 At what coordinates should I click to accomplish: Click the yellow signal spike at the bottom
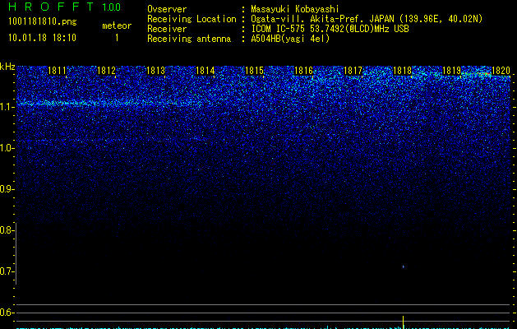tap(404, 322)
